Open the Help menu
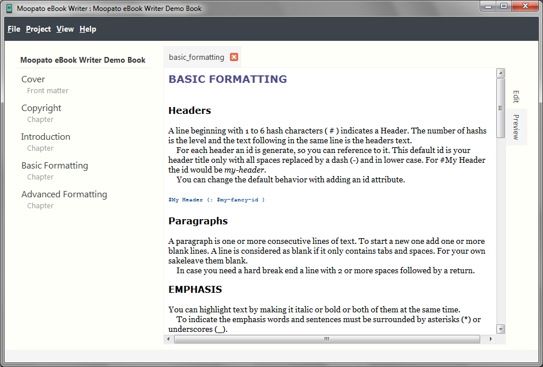Screen dimensions: 543x367 pyautogui.click(x=88, y=29)
